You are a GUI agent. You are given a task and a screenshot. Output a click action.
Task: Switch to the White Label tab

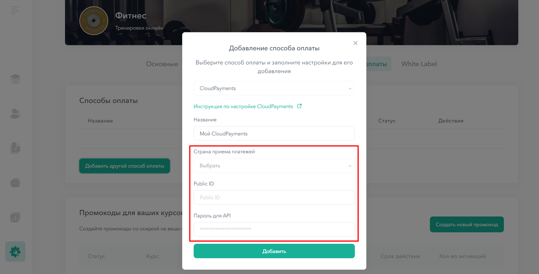pyautogui.click(x=419, y=64)
